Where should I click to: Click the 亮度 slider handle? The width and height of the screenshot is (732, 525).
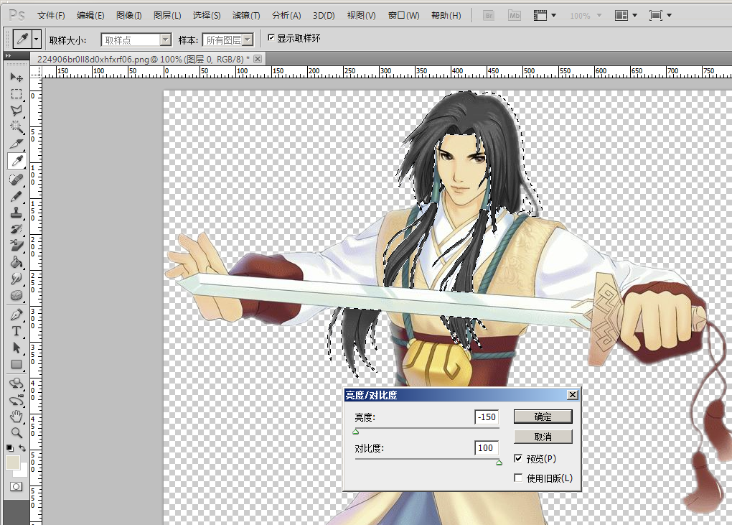tap(356, 432)
